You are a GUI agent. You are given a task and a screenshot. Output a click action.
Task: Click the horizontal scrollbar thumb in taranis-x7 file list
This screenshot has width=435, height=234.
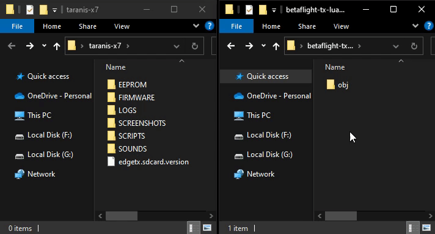pyautogui.click(x=122, y=216)
